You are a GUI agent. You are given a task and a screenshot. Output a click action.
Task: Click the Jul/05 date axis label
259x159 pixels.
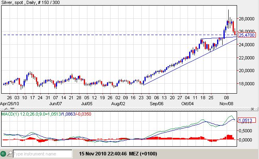pos(87,104)
